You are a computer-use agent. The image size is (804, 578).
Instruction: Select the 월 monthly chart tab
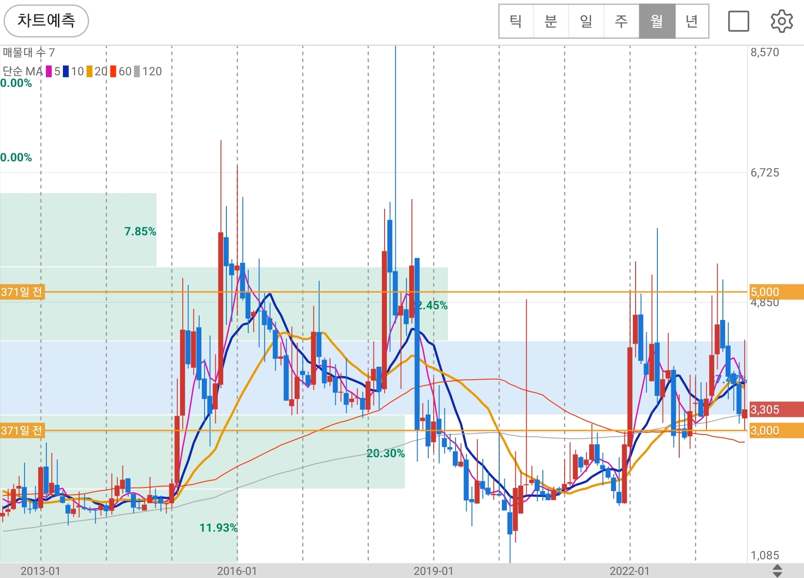657,21
